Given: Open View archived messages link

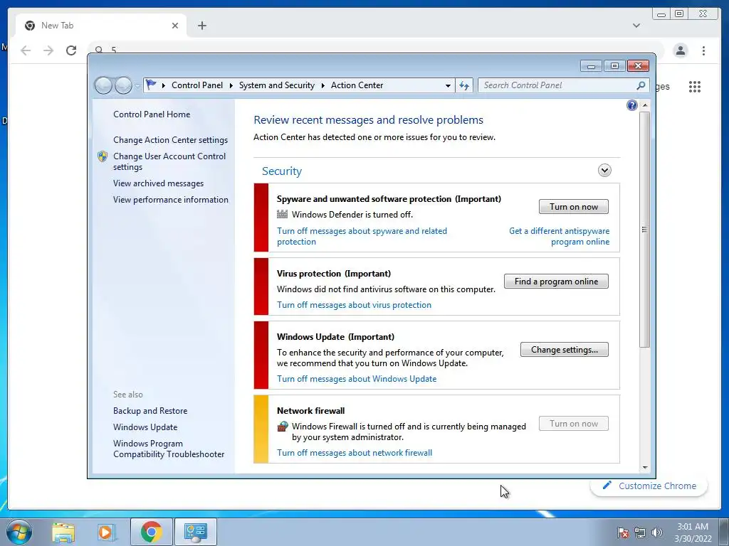Looking at the screenshot, I should (x=158, y=183).
